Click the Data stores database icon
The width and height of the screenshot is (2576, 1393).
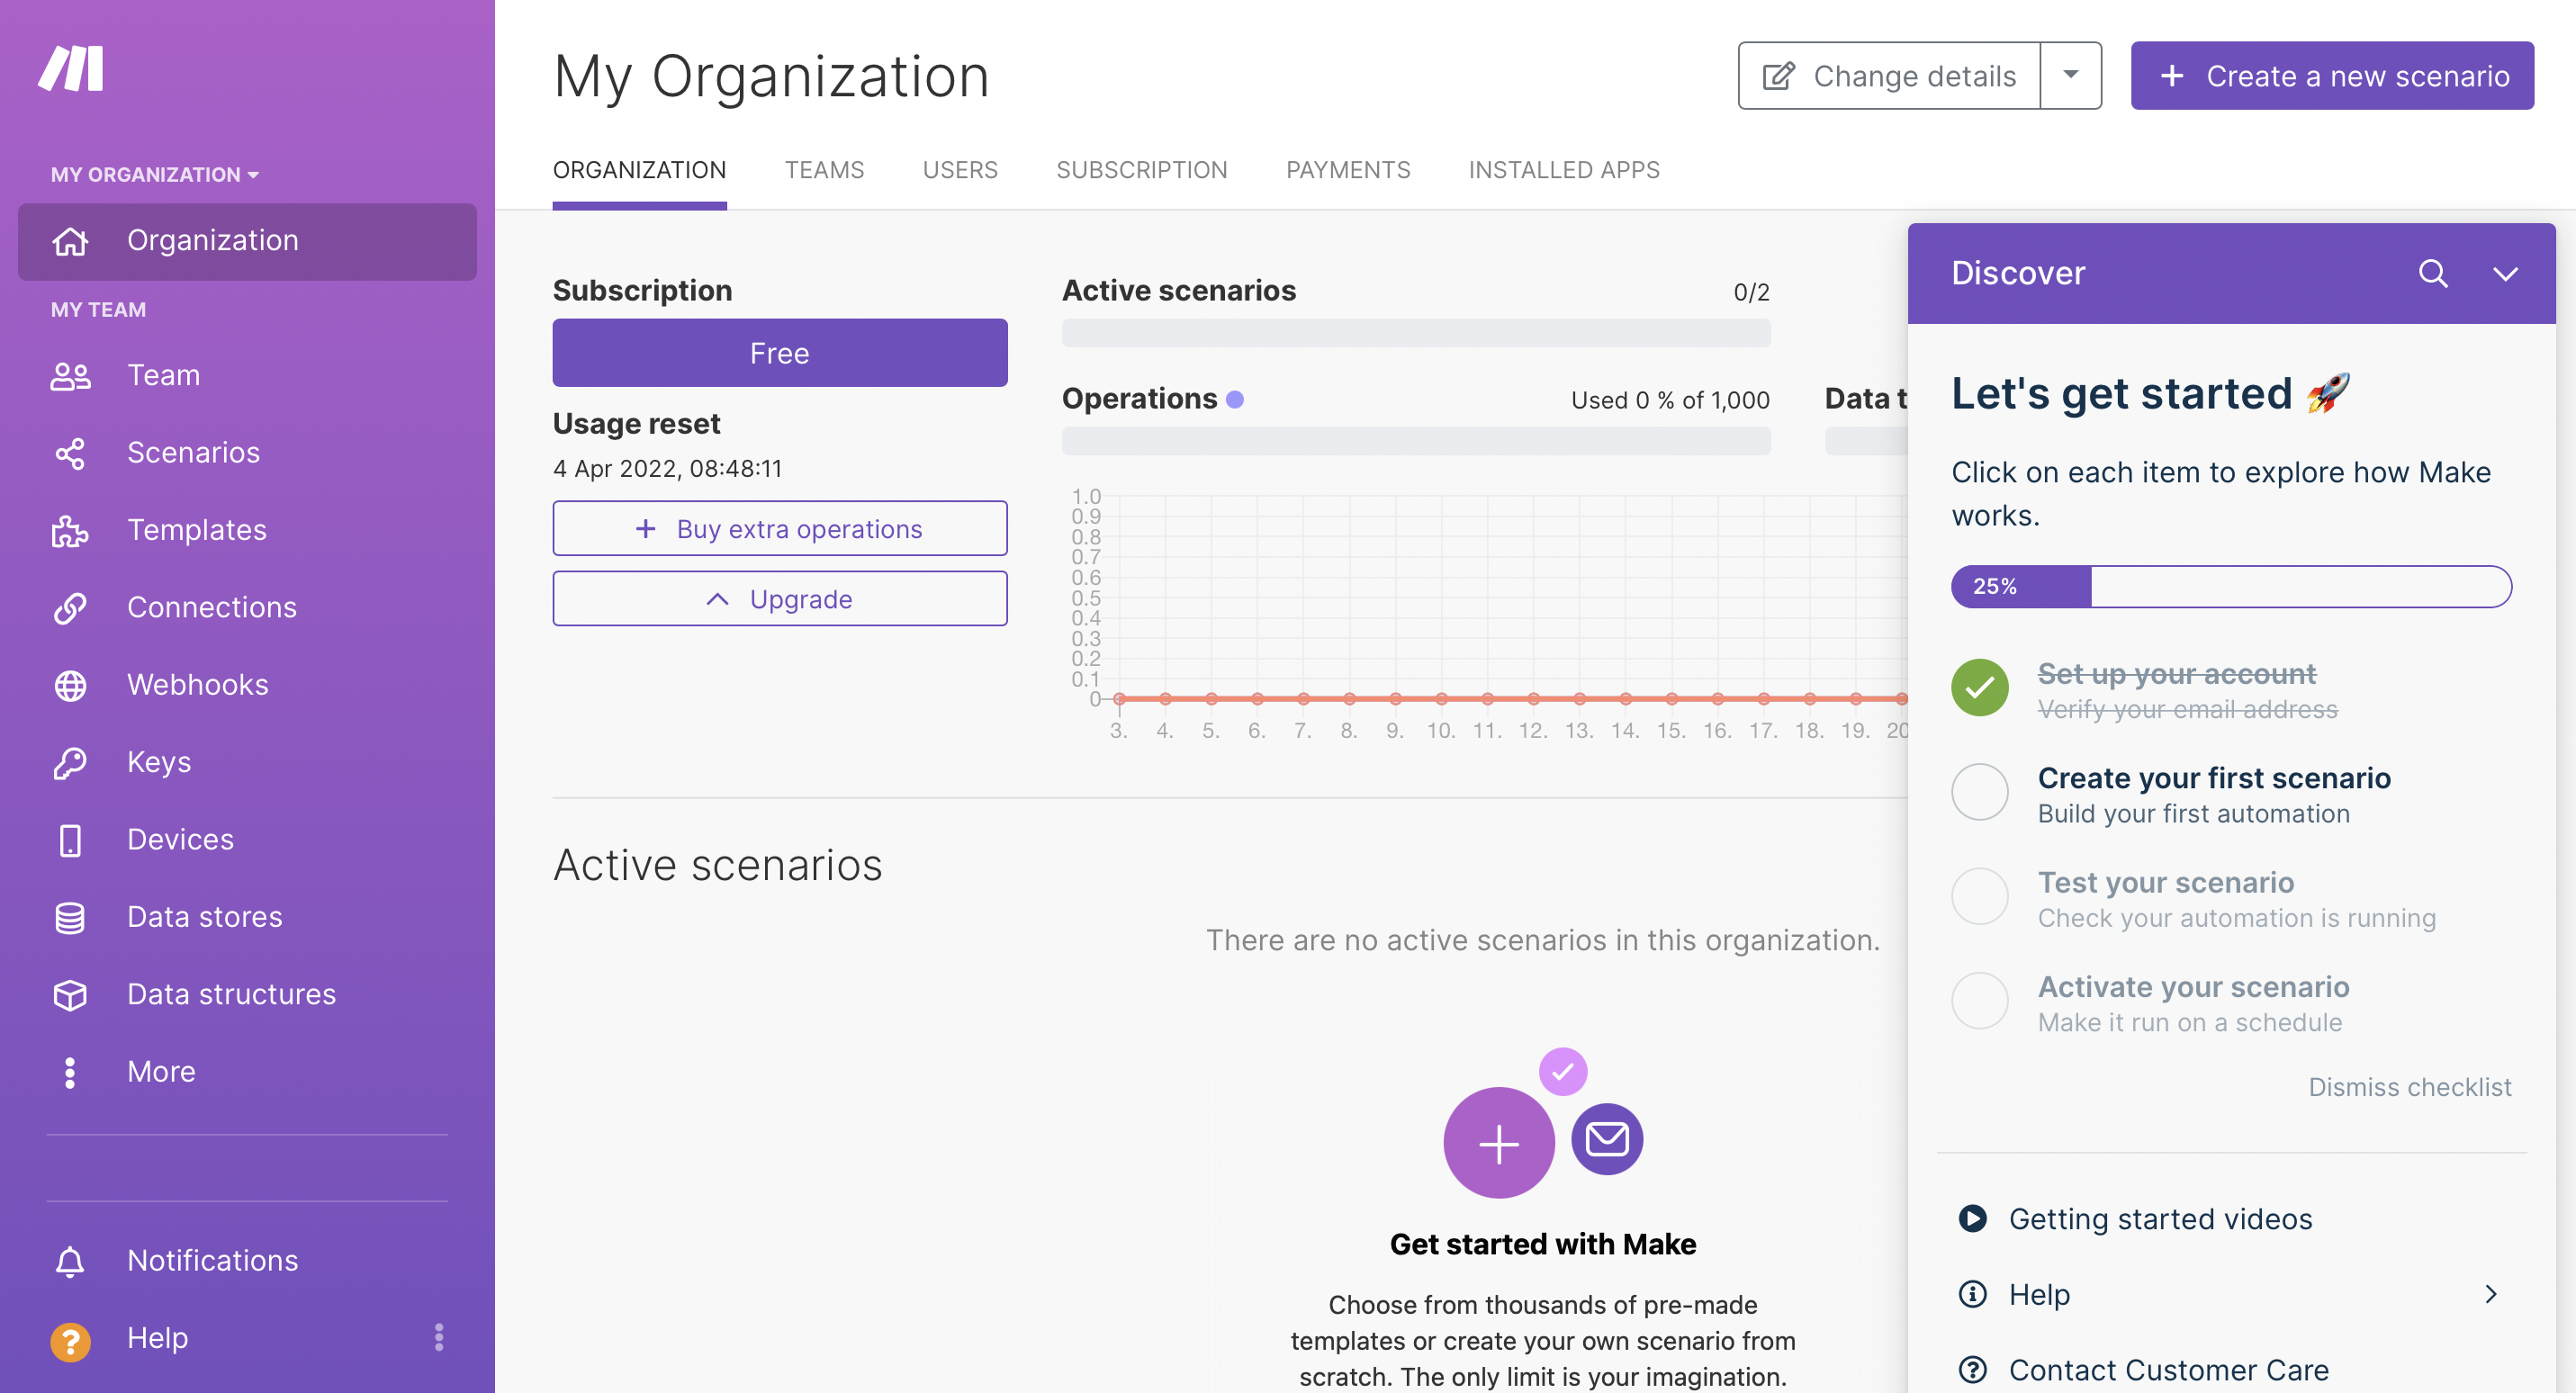pyautogui.click(x=70, y=917)
